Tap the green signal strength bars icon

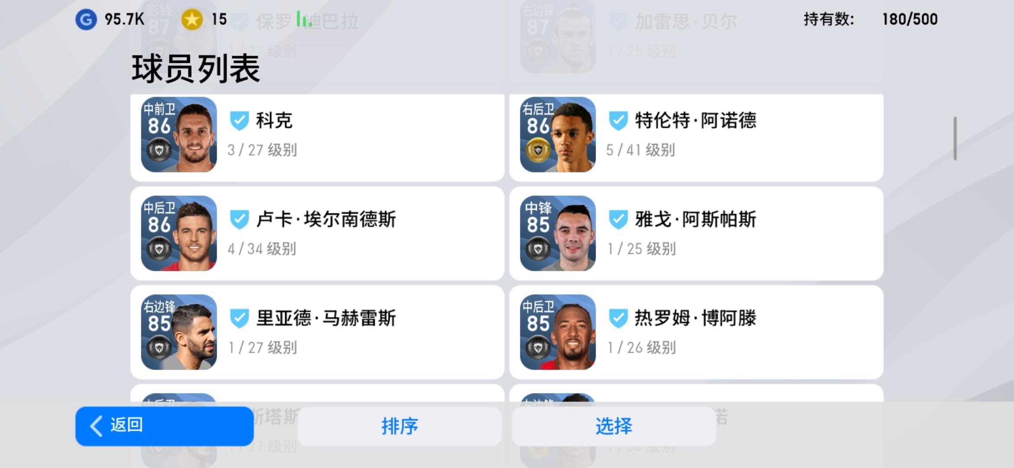pos(304,19)
